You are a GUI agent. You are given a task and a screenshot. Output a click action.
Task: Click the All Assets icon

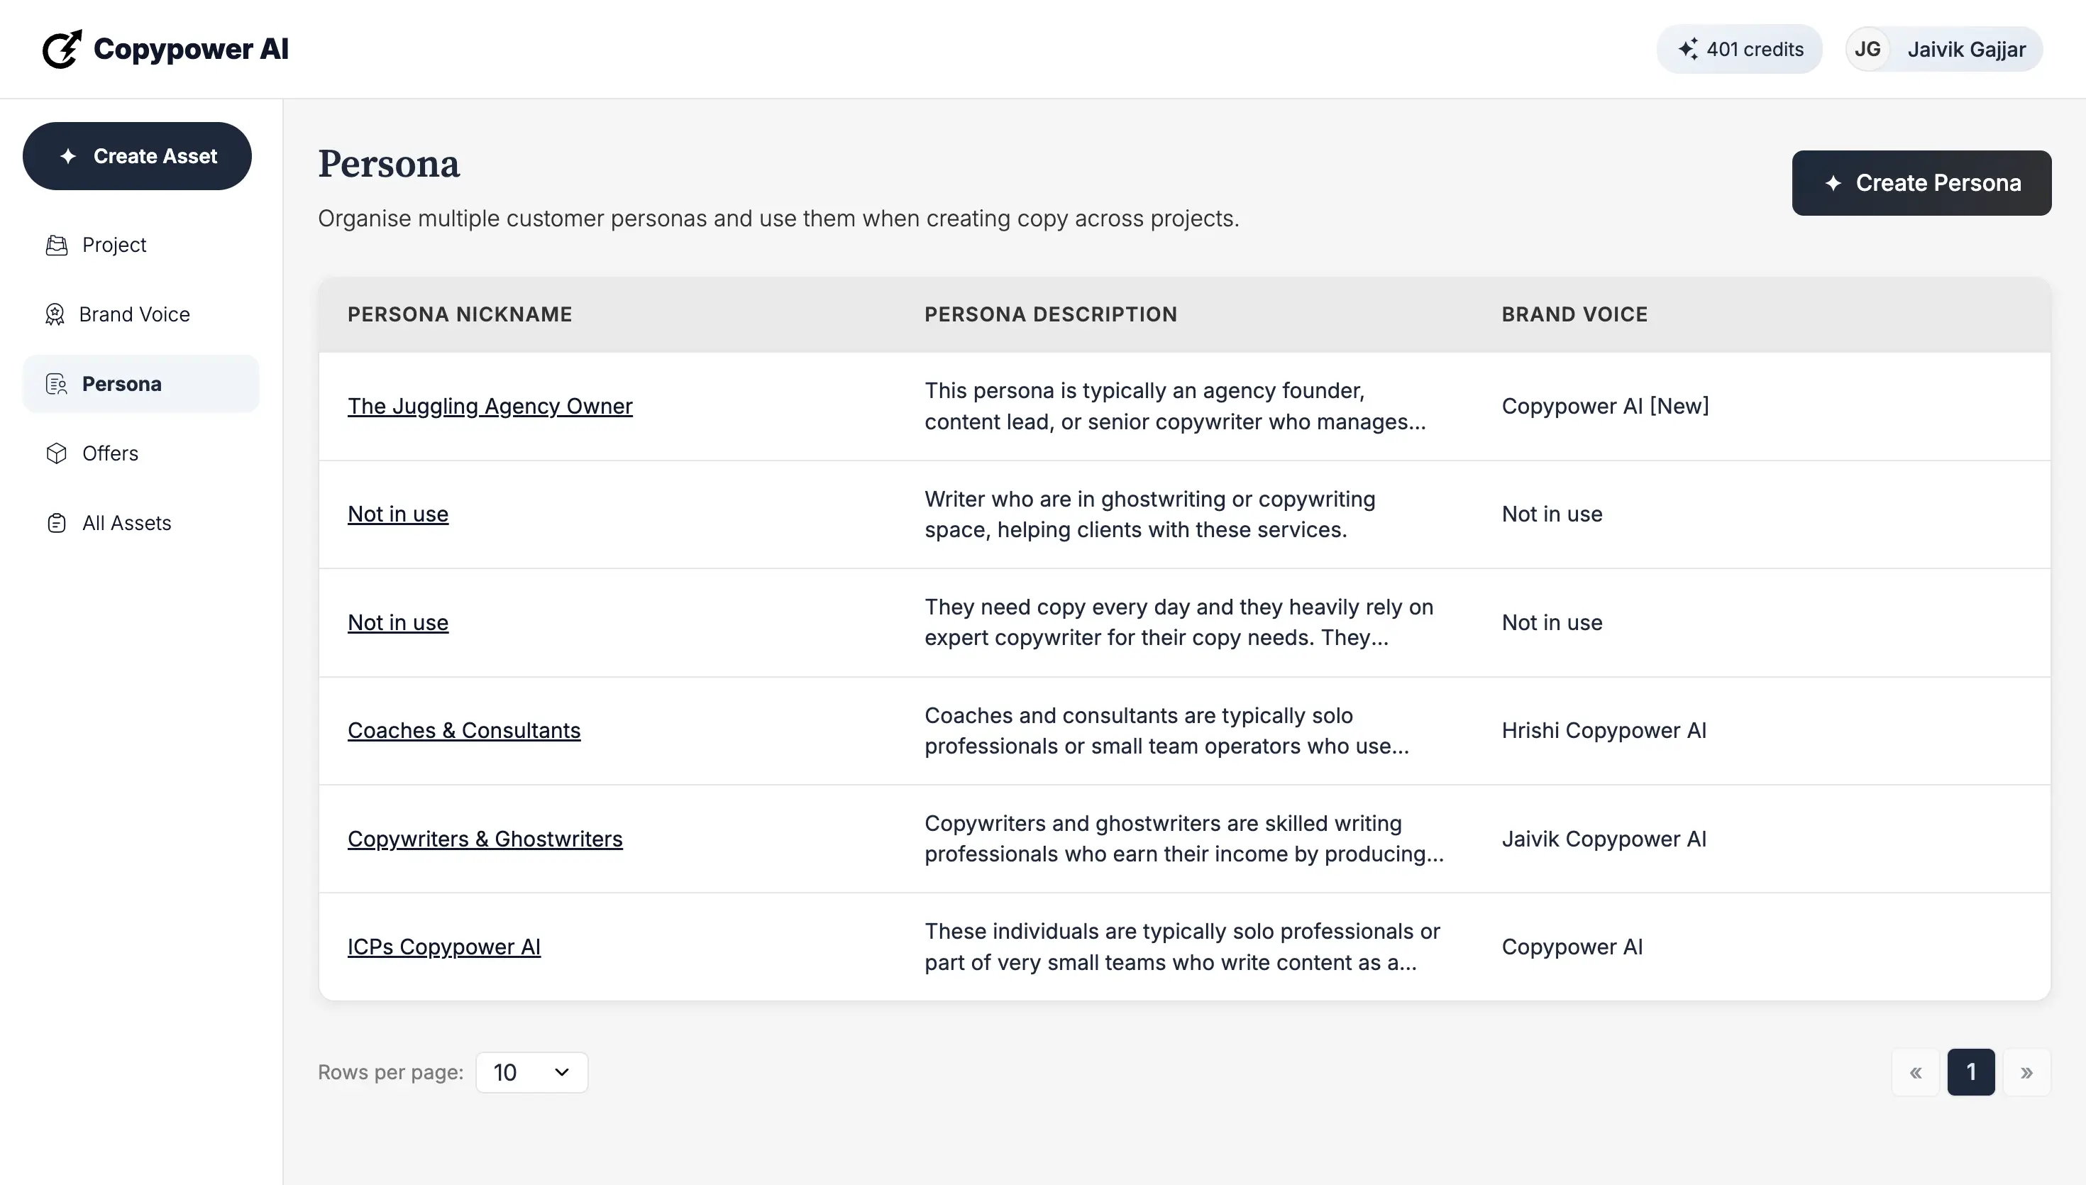[x=55, y=522]
